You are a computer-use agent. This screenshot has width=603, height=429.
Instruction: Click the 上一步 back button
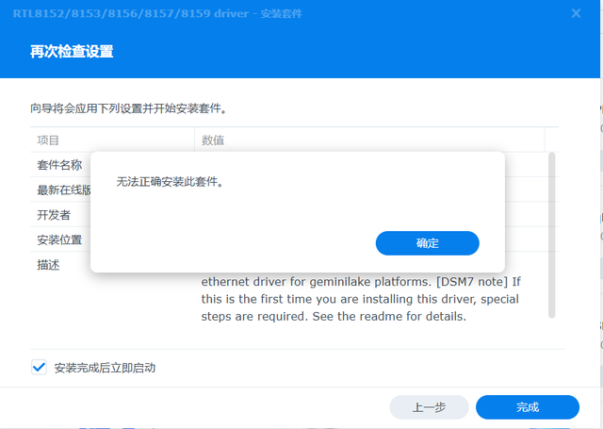pos(429,407)
